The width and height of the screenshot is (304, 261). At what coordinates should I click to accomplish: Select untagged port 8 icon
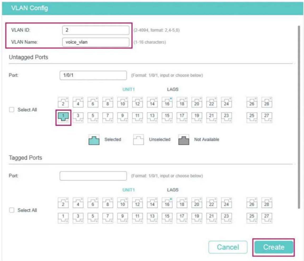click(x=108, y=102)
